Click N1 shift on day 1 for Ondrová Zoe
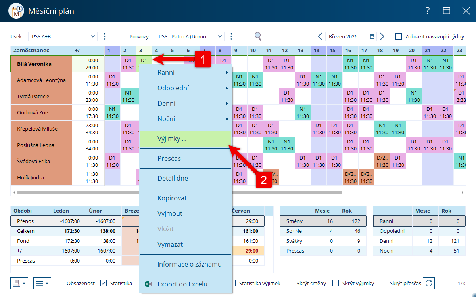The width and height of the screenshot is (476, 297). coord(112,113)
